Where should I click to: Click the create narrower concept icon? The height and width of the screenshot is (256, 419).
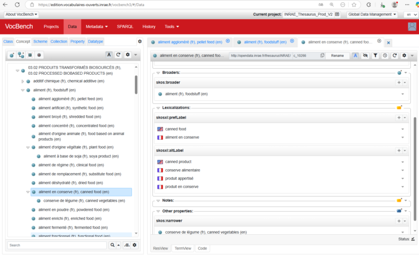tap(21, 55)
